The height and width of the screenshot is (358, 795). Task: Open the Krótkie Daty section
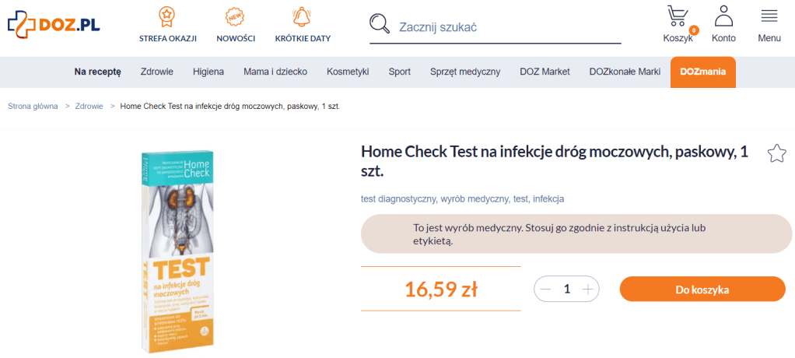(x=303, y=24)
